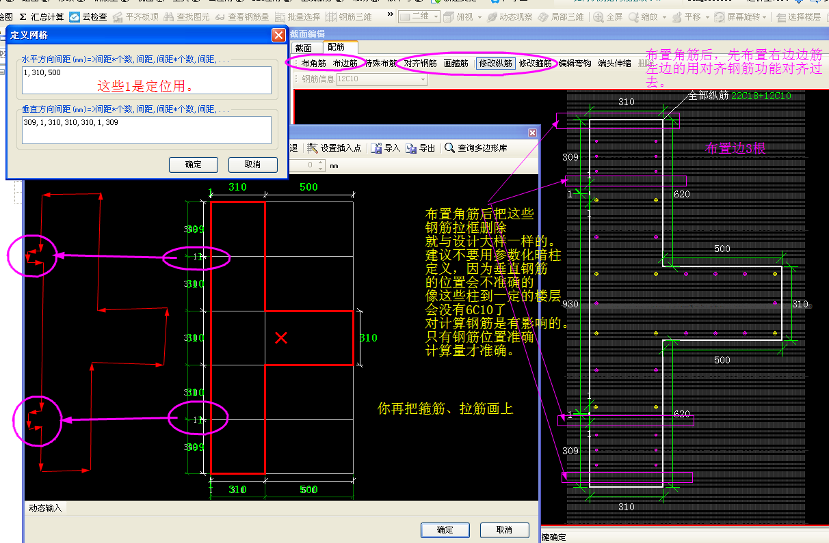Expand the toolbar overflow chevron
829x543 pixels.
pyautogui.click(x=390, y=16)
